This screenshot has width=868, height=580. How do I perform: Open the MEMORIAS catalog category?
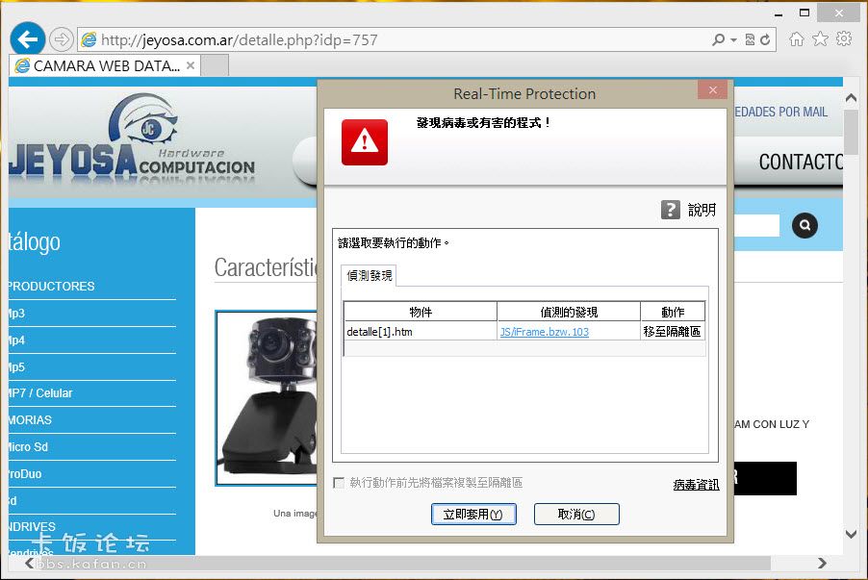coord(30,420)
